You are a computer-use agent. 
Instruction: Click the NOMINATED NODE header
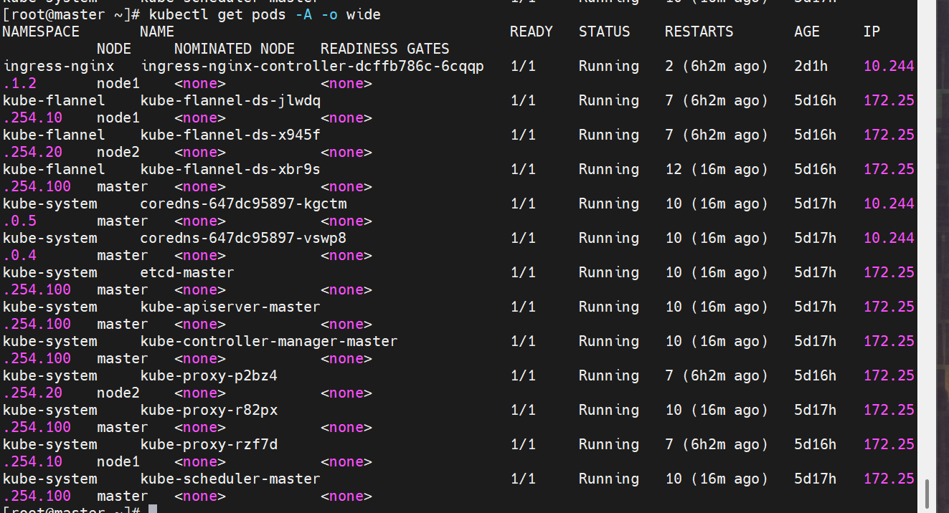pos(235,49)
